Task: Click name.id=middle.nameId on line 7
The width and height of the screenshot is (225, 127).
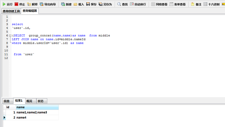Action: click(x=65, y=39)
